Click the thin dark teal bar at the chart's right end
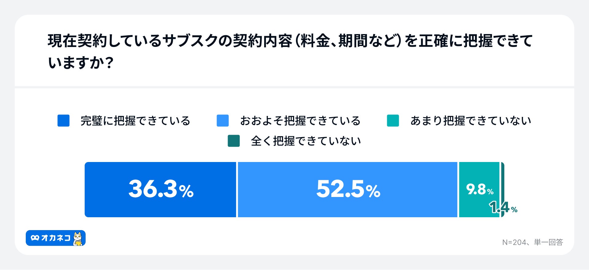 [x=502, y=181]
